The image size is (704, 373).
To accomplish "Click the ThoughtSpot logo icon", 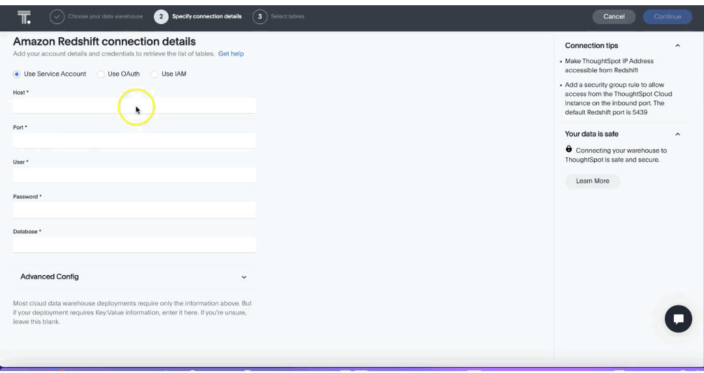I will (24, 17).
